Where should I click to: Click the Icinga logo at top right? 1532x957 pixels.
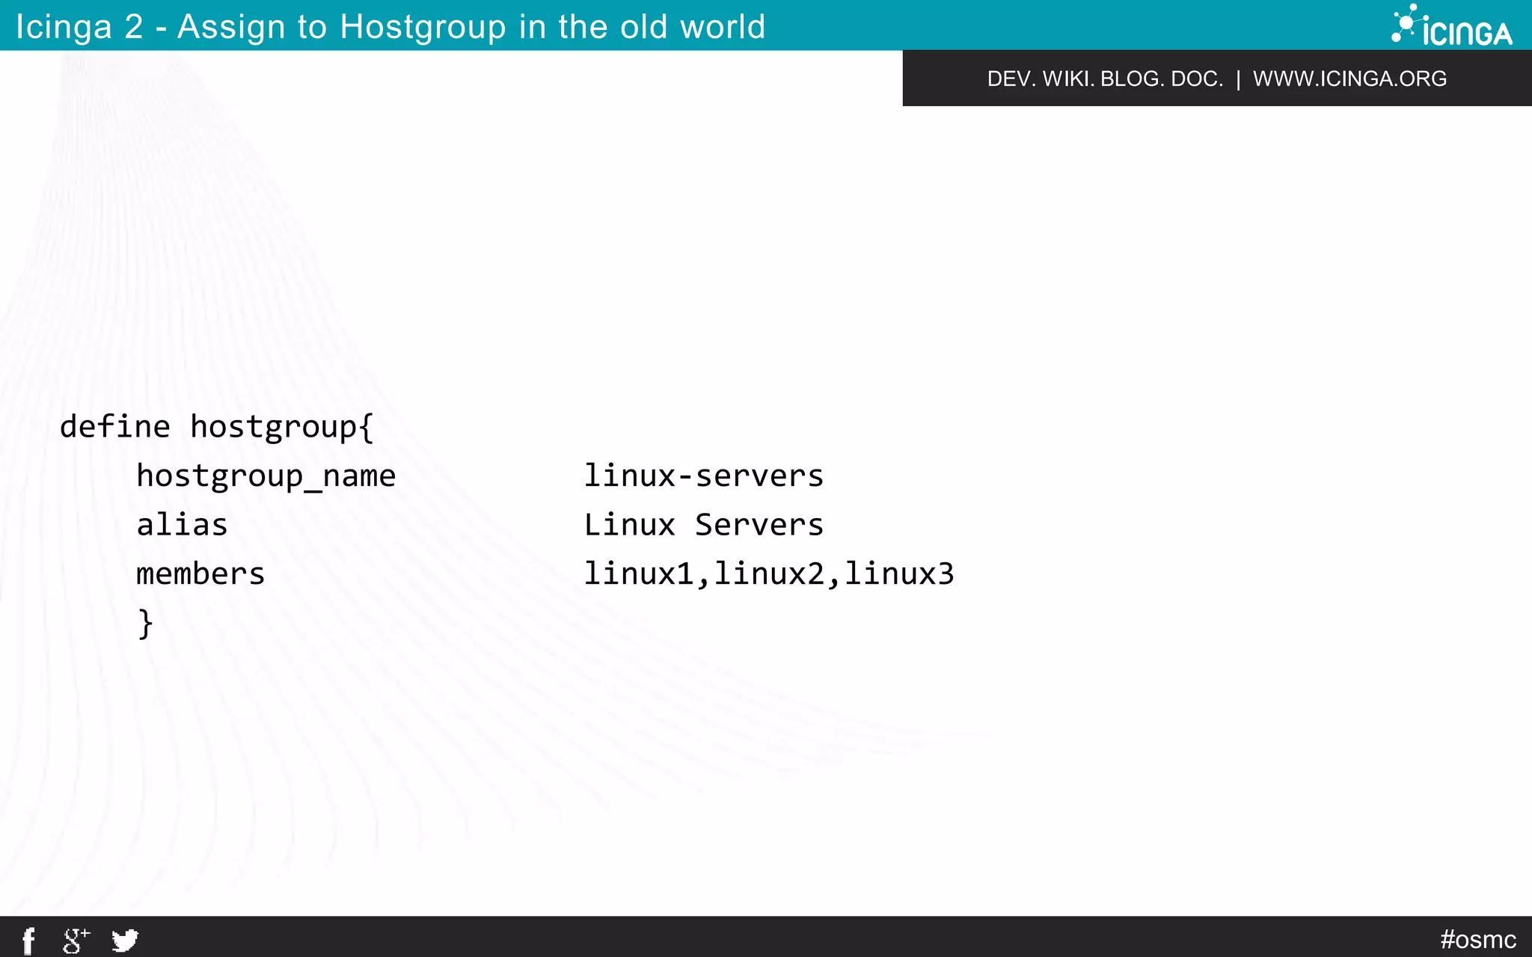point(1451,26)
